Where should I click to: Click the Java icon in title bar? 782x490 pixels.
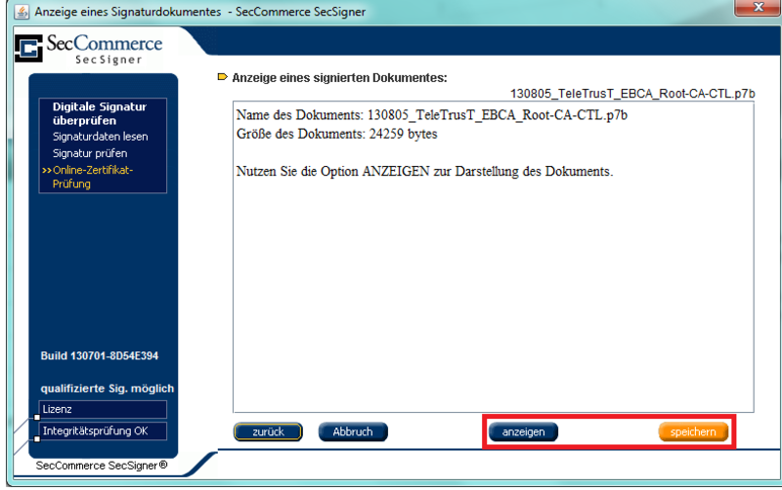(x=21, y=12)
